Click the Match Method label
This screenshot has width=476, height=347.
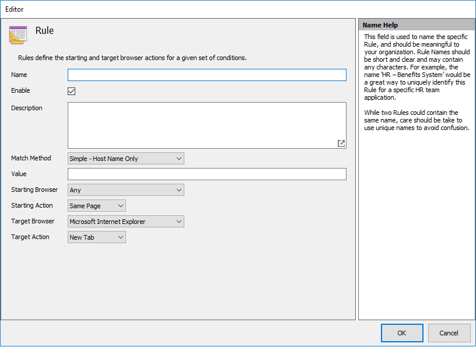pos(31,159)
